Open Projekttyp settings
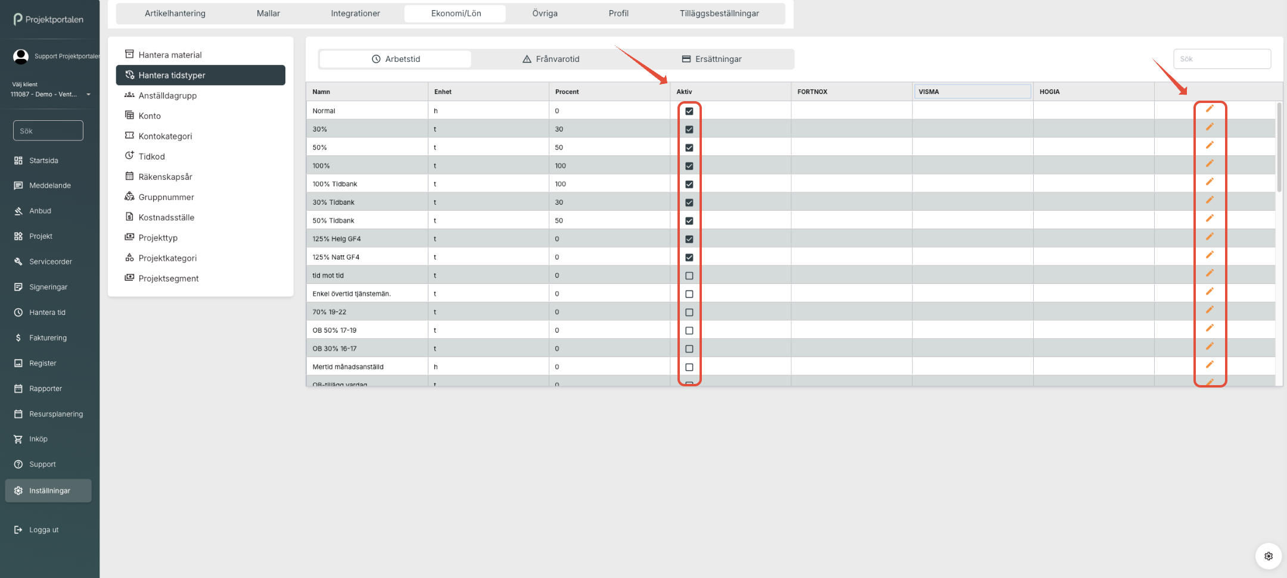Image resolution: width=1287 pixels, height=578 pixels. coord(200,238)
